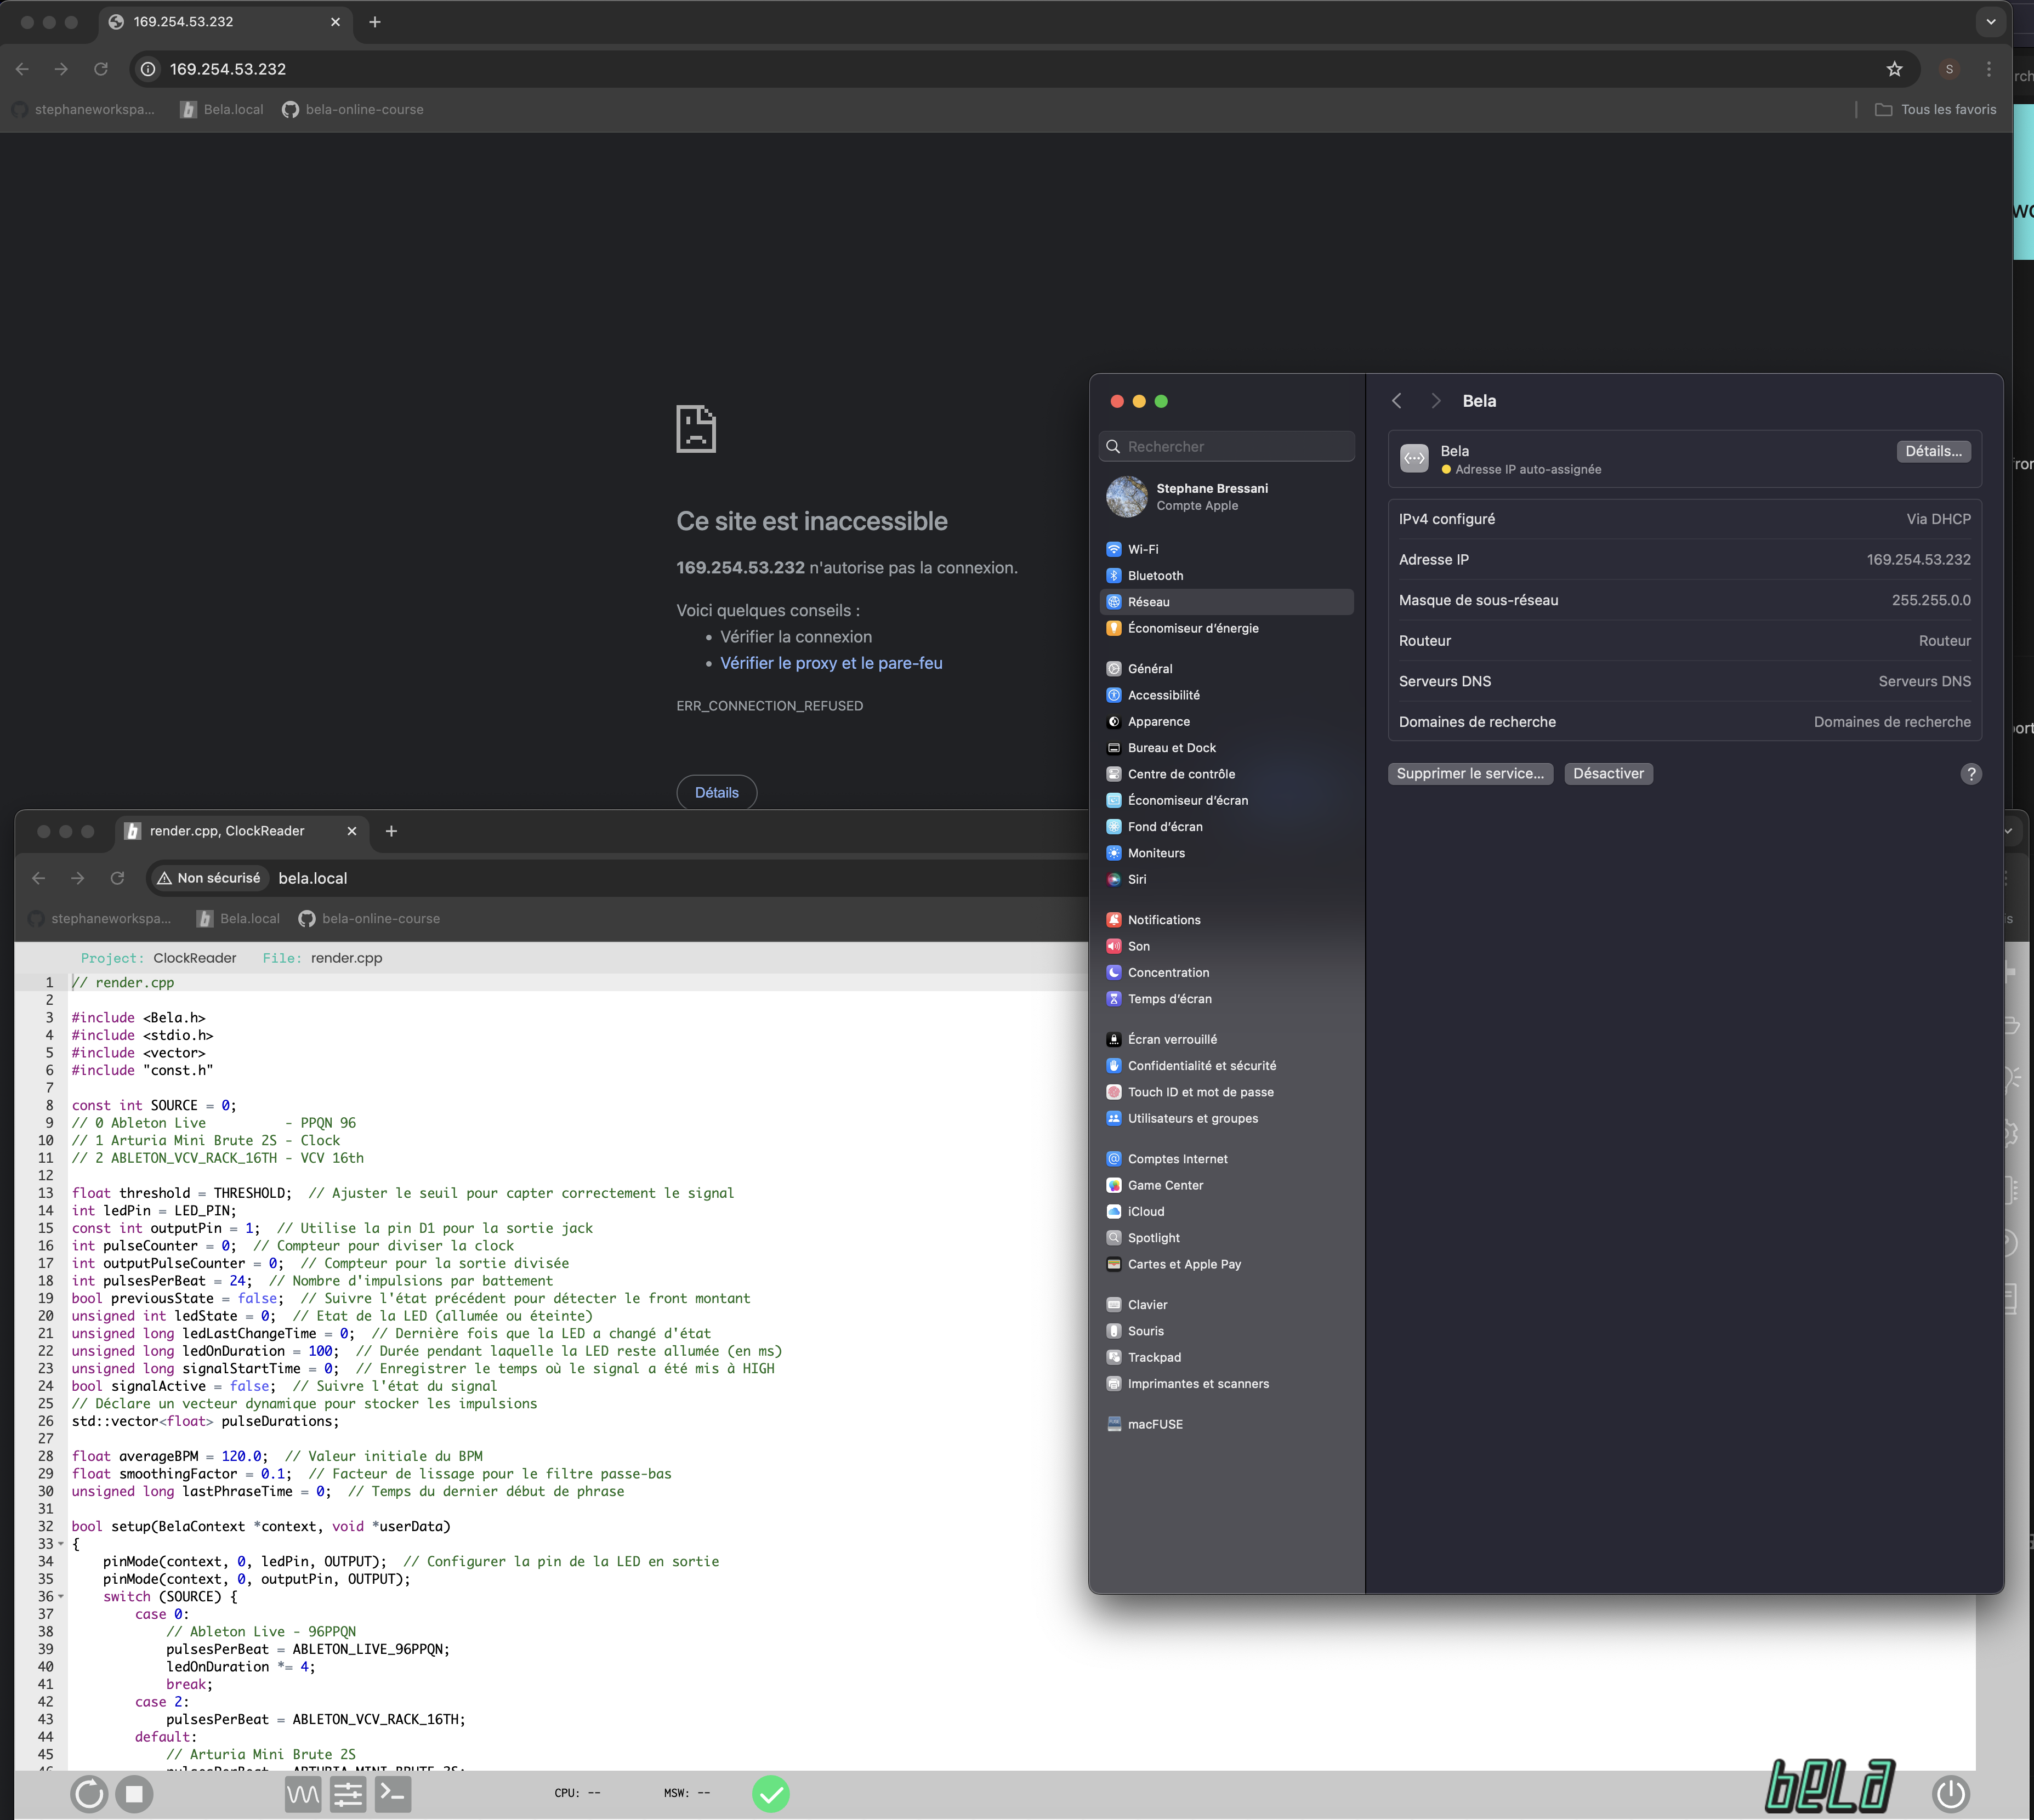Click the Détails… button for Bela network
This screenshot has height=1820, width=2034.
[1933, 451]
